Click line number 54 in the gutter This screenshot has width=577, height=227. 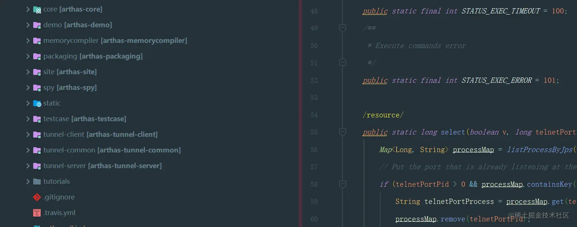tap(314, 115)
